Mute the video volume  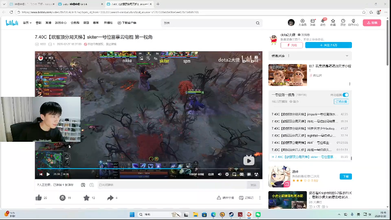pyautogui.click(x=219, y=175)
